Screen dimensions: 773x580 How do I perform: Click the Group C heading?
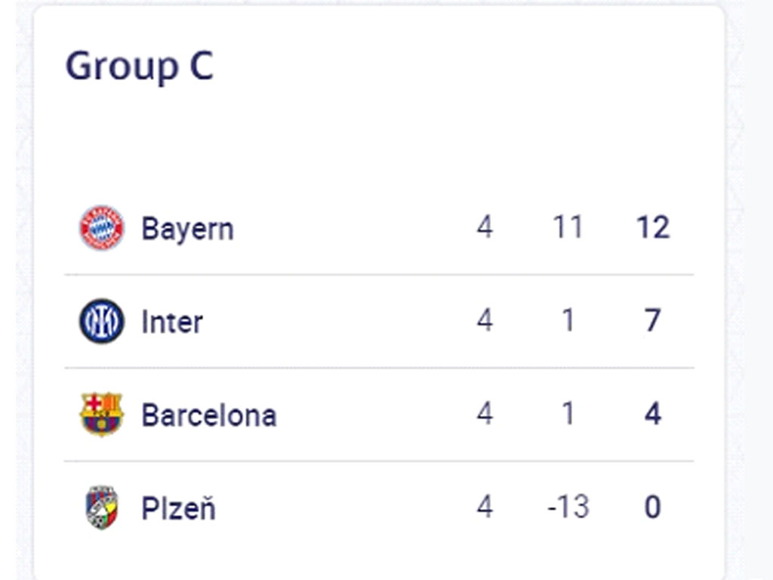[x=140, y=66]
